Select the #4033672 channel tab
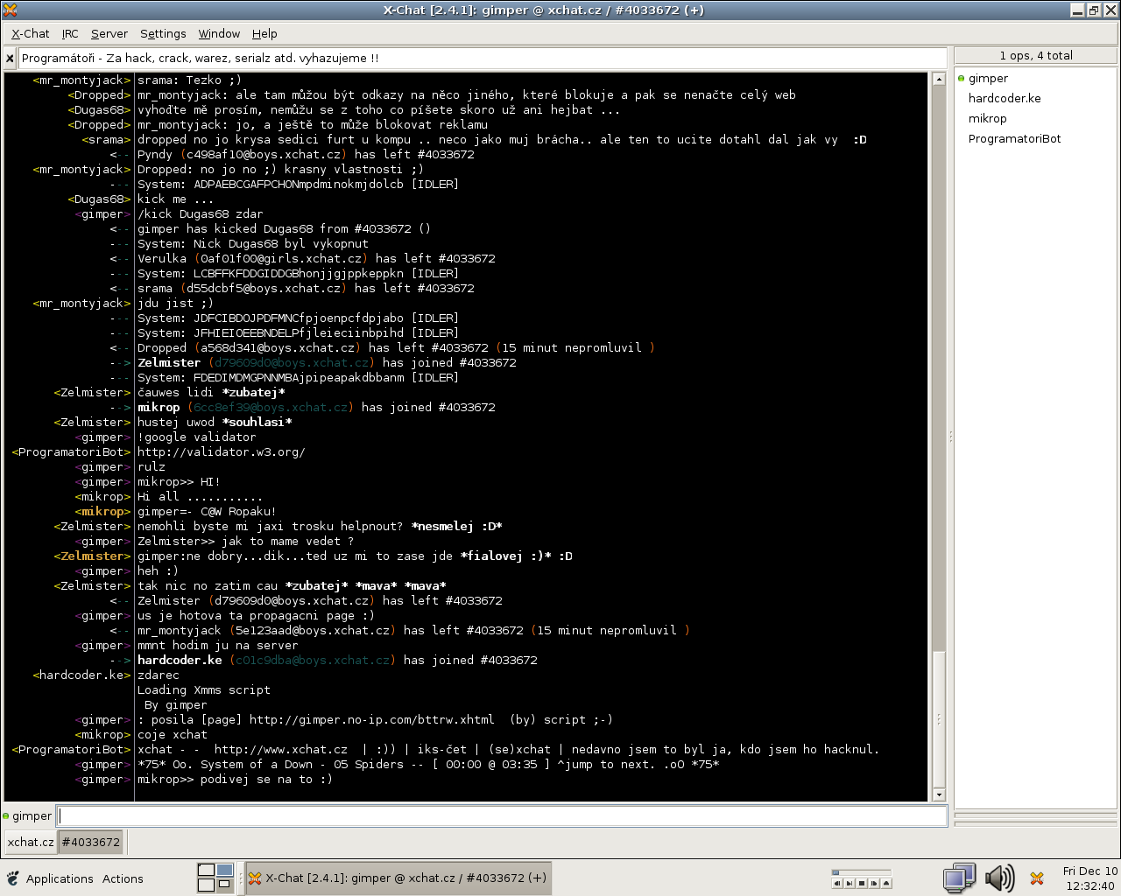This screenshot has width=1121, height=896. (x=91, y=842)
